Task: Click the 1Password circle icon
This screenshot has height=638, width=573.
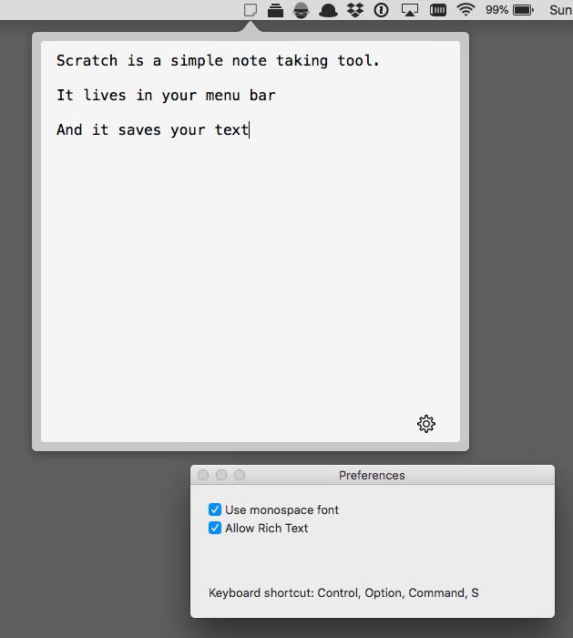Action: [x=381, y=10]
